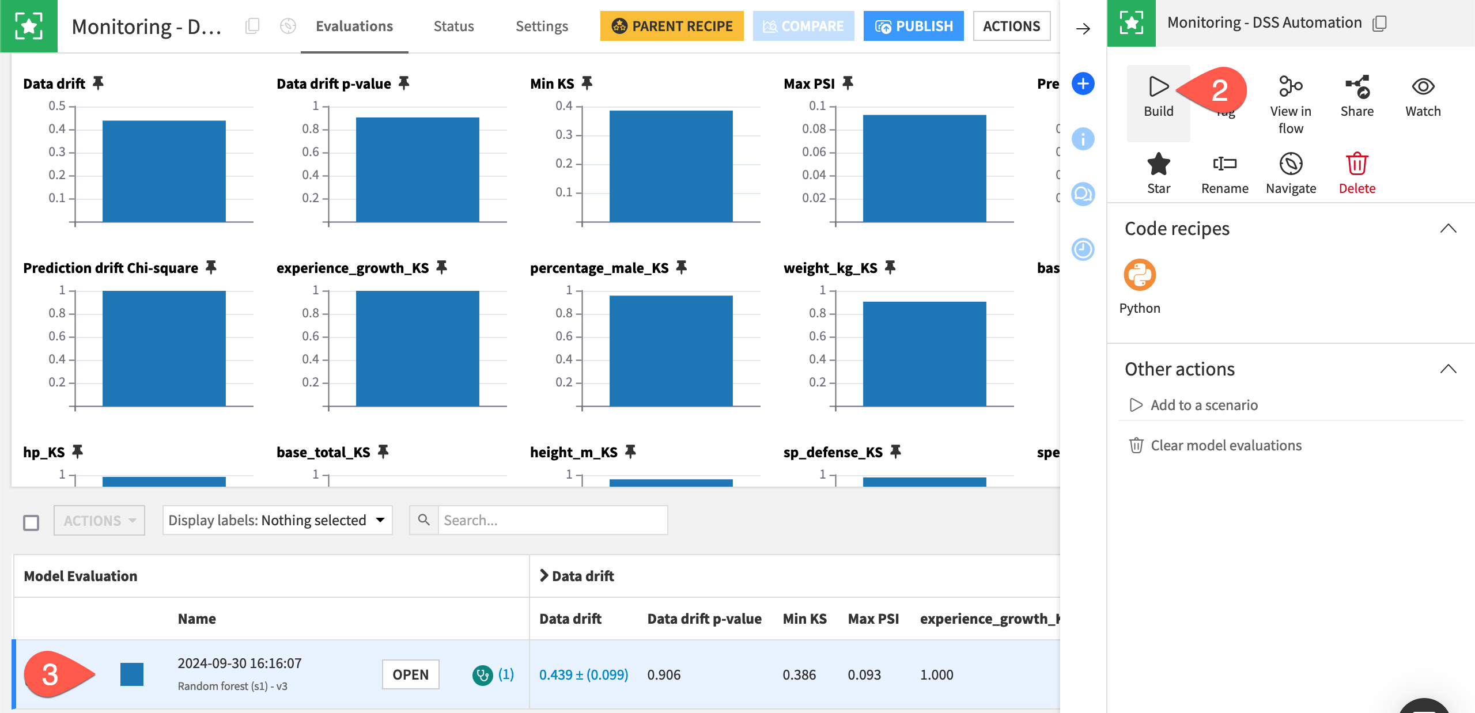The image size is (1475, 713).
Task: Click the PARENT RECIPE button
Action: tap(672, 26)
